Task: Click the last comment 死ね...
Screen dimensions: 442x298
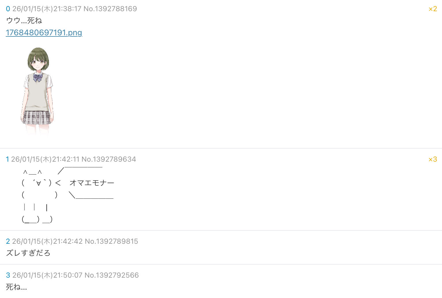Action: (16, 287)
